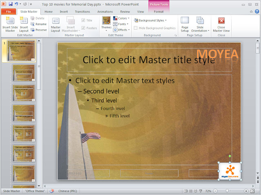The height and width of the screenshot is (195, 261).
Task: Click the spell check status icon
Action: (x=52, y=191)
